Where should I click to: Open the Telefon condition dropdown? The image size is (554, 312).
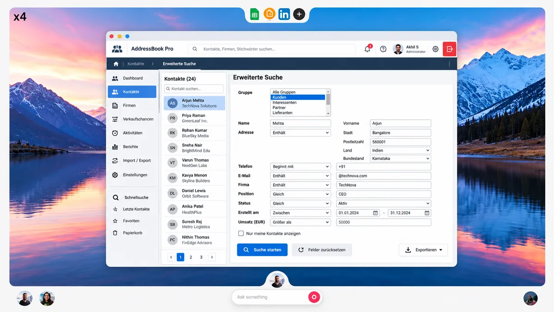tap(301, 166)
